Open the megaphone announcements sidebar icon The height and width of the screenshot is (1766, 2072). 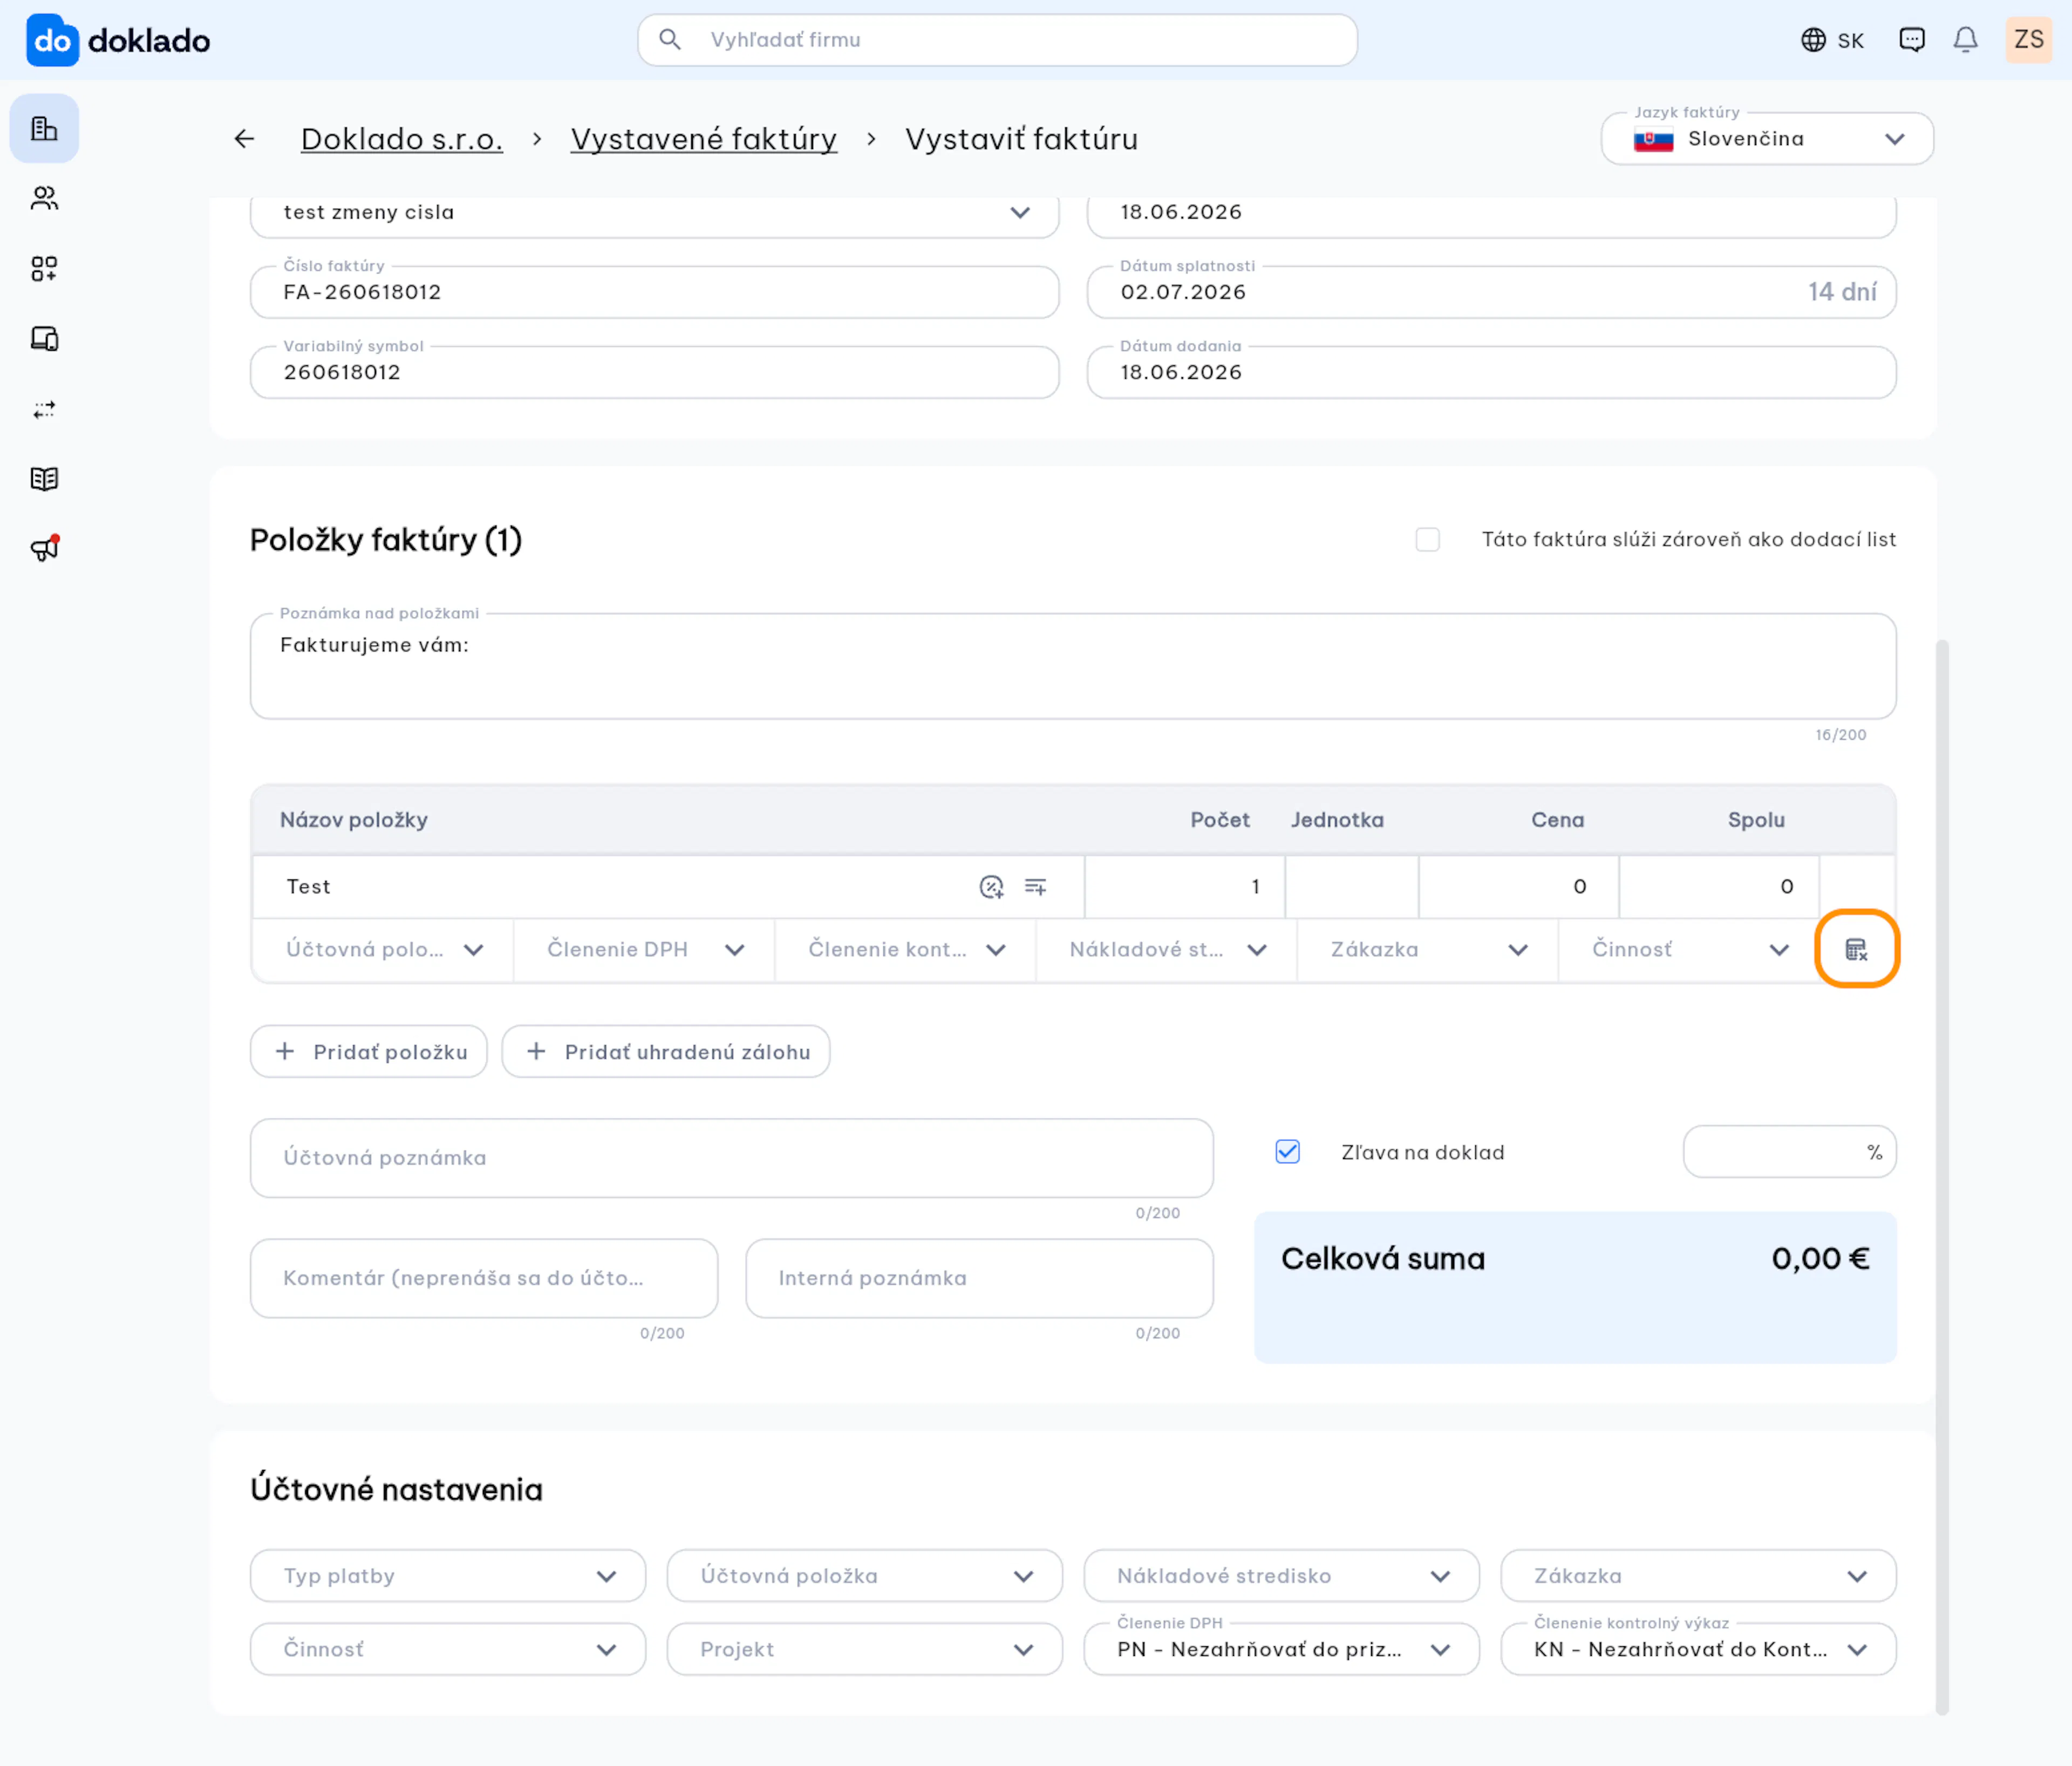pos(44,548)
